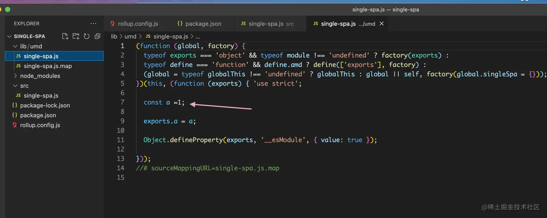This screenshot has width=547, height=218.
Task: Click 'define.amd' on line 3
Action: coord(283,65)
